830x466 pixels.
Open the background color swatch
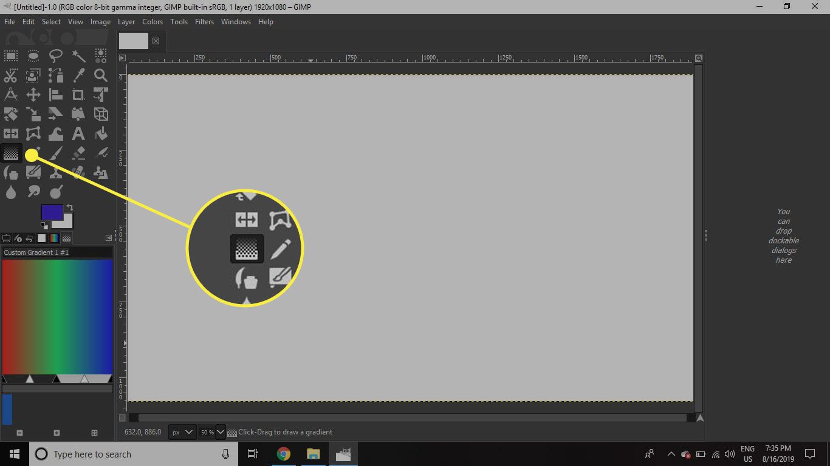pos(67,222)
